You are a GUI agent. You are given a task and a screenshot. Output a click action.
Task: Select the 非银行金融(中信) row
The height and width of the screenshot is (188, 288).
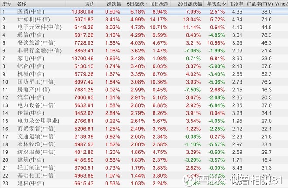point(144,51)
